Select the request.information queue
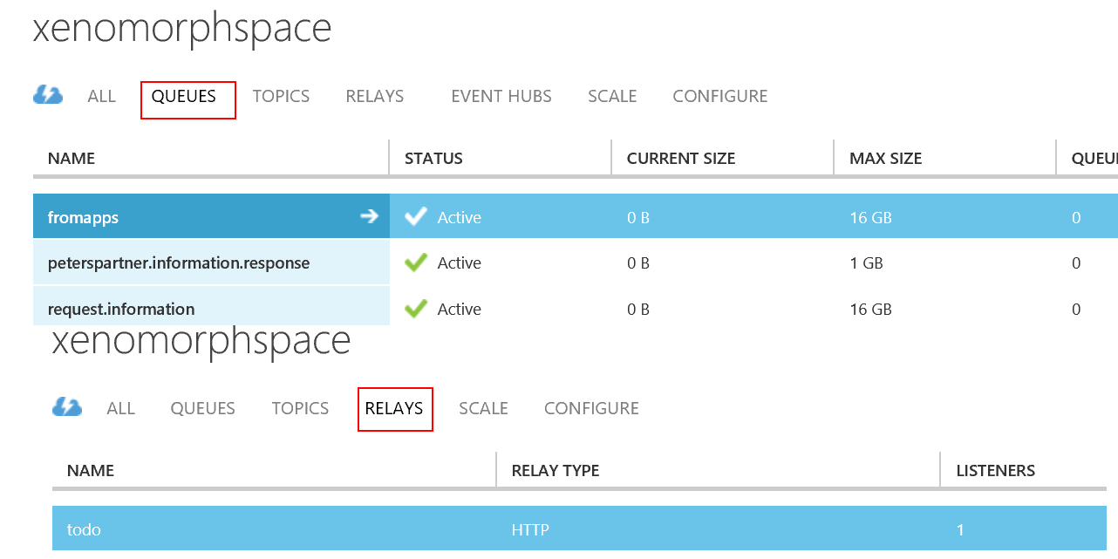Image resolution: width=1118 pixels, height=559 pixels. coord(120,309)
